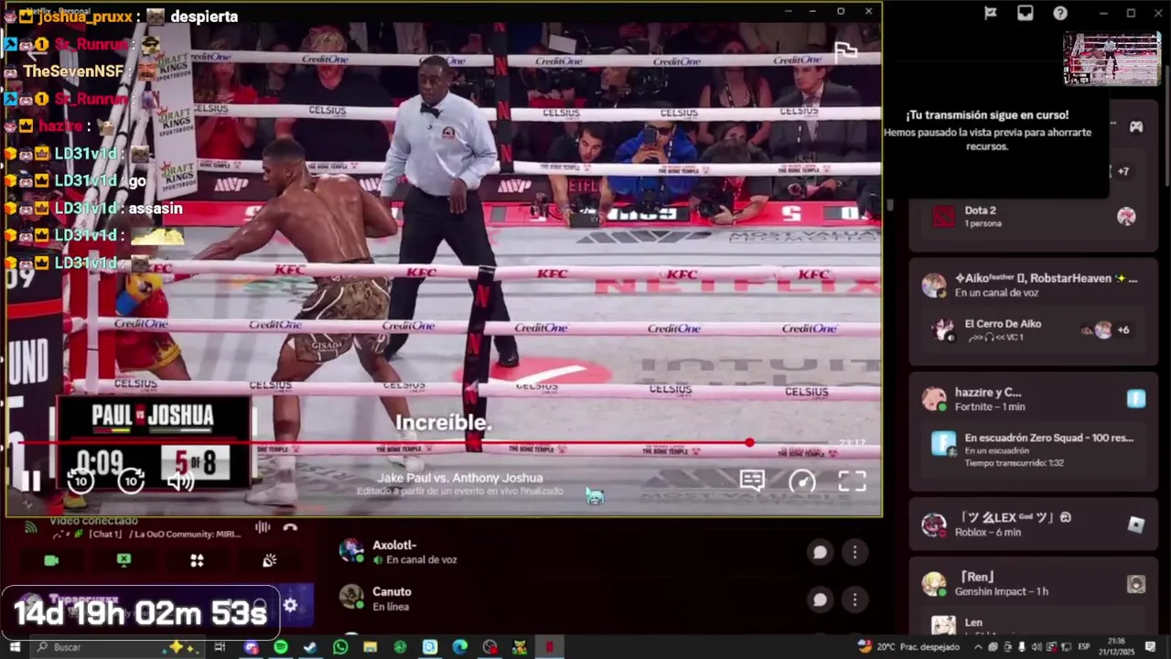Image resolution: width=1171 pixels, height=659 pixels.
Task: Stop screen sharing in Discord voice panel
Action: click(x=124, y=560)
